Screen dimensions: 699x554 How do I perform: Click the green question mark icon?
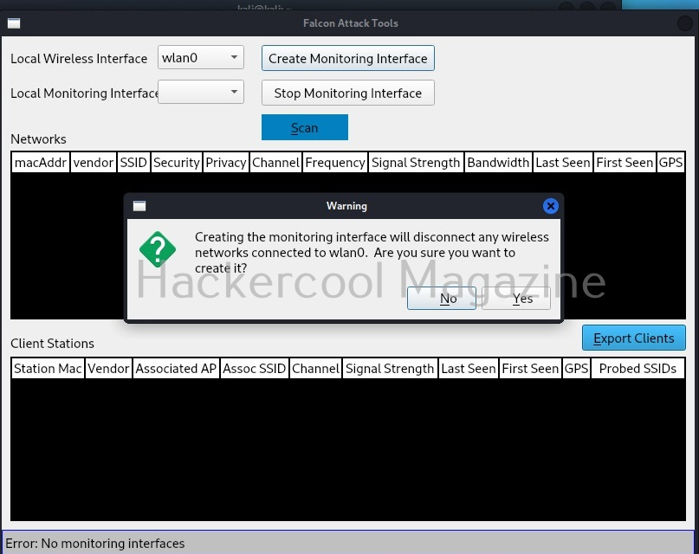[158, 249]
